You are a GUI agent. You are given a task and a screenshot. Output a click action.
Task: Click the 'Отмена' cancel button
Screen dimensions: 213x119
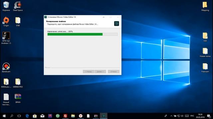(113, 71)
